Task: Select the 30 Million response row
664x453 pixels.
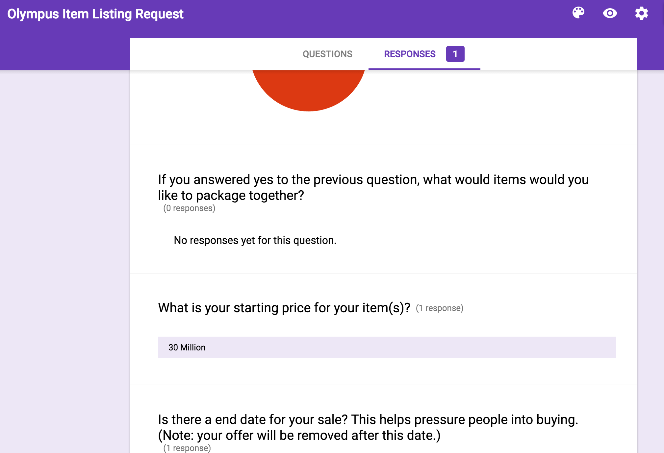Action: pyautogui.click(x=387, y=347)
